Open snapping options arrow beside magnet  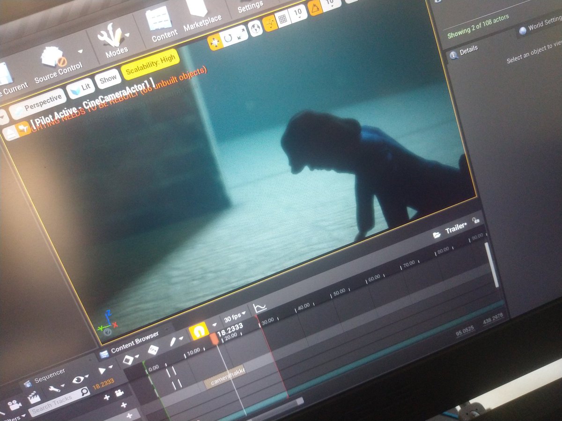tap(215, 324)
